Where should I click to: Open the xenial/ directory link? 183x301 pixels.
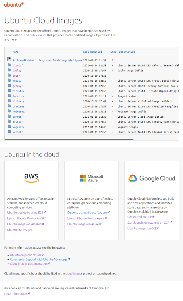click(x=18, y=132)
